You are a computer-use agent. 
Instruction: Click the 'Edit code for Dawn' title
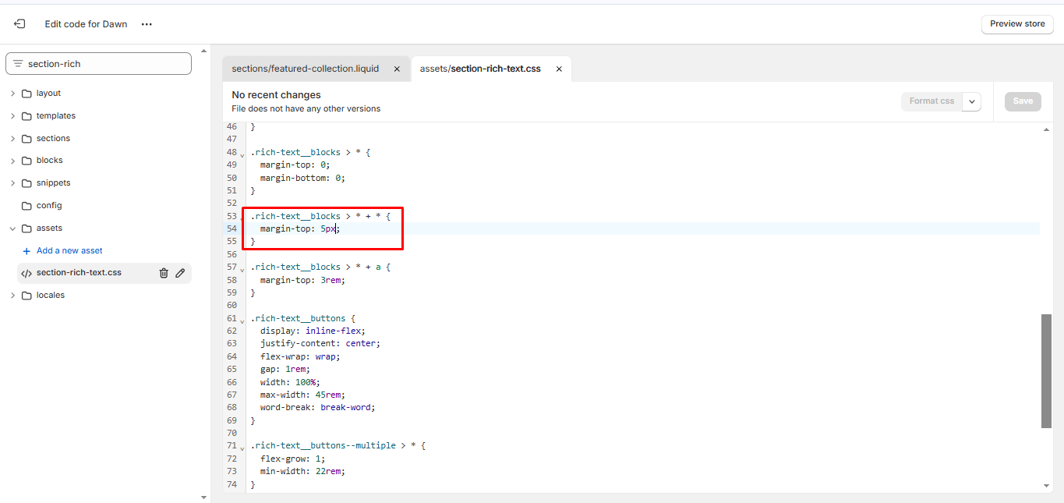click(86, 24)
